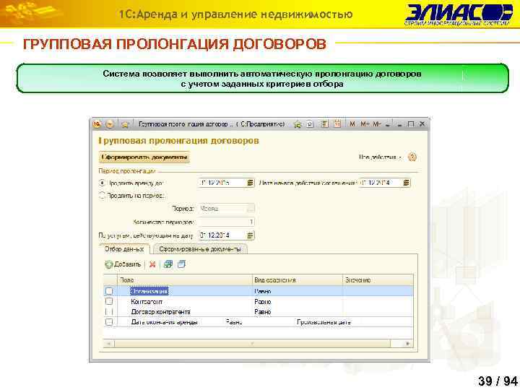
Task: Click 'Равно' comparison in Контрагент row
Action: (263, 302)
